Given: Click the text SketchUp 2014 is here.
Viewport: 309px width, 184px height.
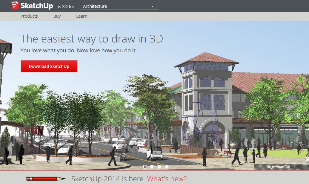Looking at the screenshot, I should [108, 179].
